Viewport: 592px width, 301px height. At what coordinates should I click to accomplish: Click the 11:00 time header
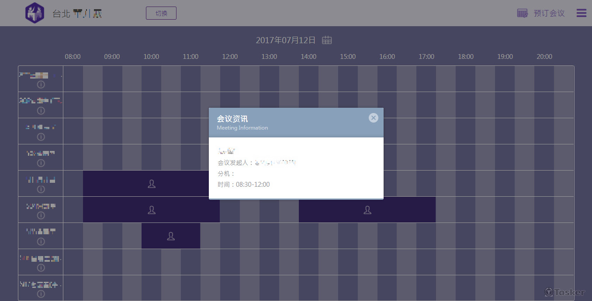click(190, 57)
